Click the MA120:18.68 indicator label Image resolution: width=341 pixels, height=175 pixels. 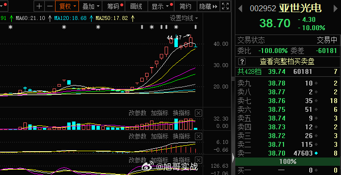click(70, 18)
